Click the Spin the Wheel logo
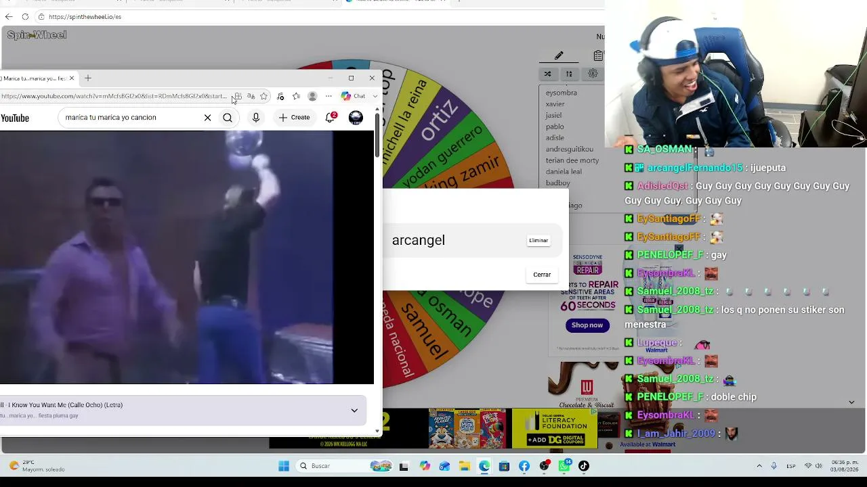This screenshot has height=487, width=867. click(x=37, y=35)
